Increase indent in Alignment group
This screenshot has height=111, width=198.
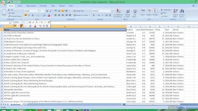pyautogui.click(x=70, y=15)
